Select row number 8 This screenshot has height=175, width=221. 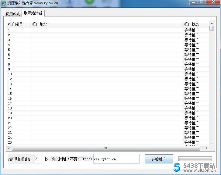click(108, 64)
